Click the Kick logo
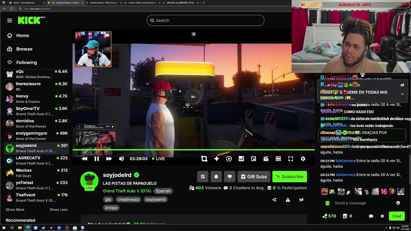The height and width of the screenshot is (231, 411). (x=31, y=20)
